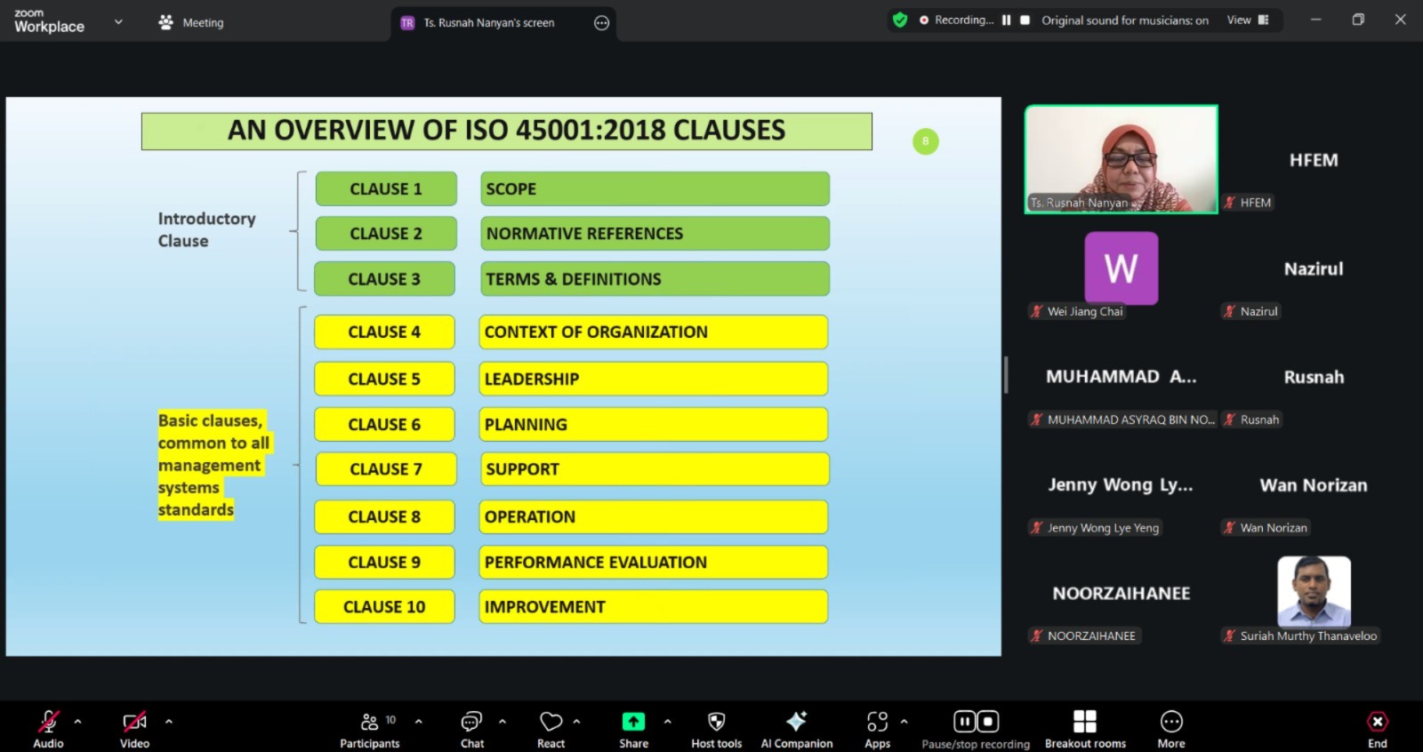The width and height of the screenshot is (1423, 752).
Task: Open the React emoji menu
Action: point(551,729)
